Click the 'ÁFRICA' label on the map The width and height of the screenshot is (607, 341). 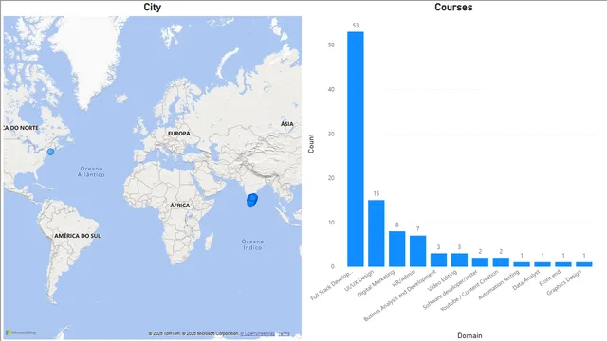click(180, 206)
